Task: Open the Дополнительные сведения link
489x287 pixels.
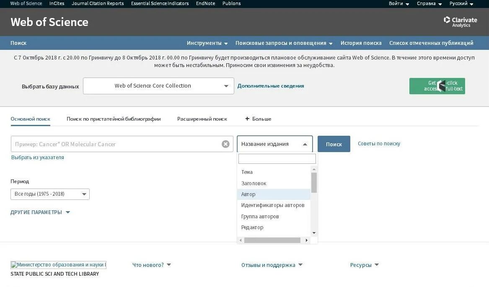Action: click(271, 85)
